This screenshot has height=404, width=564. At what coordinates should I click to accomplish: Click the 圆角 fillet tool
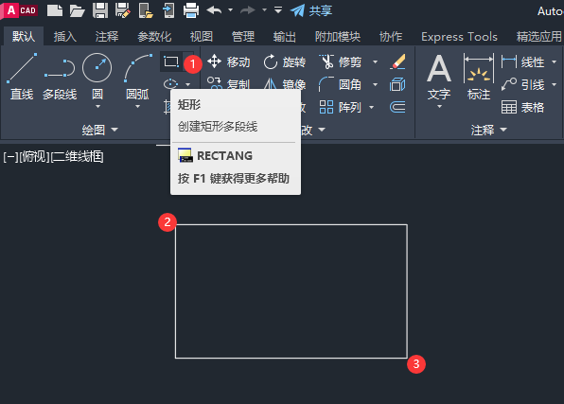click(341, 84)
